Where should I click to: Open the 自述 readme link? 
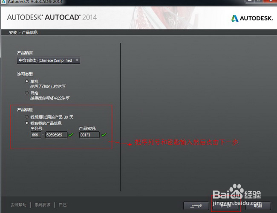63,205
